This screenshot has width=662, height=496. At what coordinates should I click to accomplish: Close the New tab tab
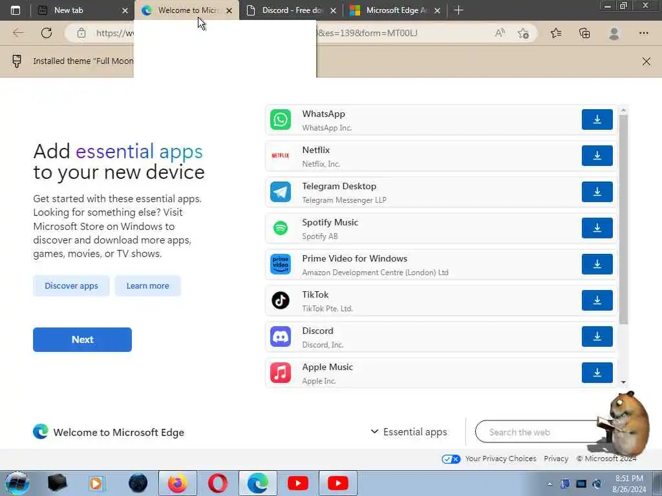point(125,10)
